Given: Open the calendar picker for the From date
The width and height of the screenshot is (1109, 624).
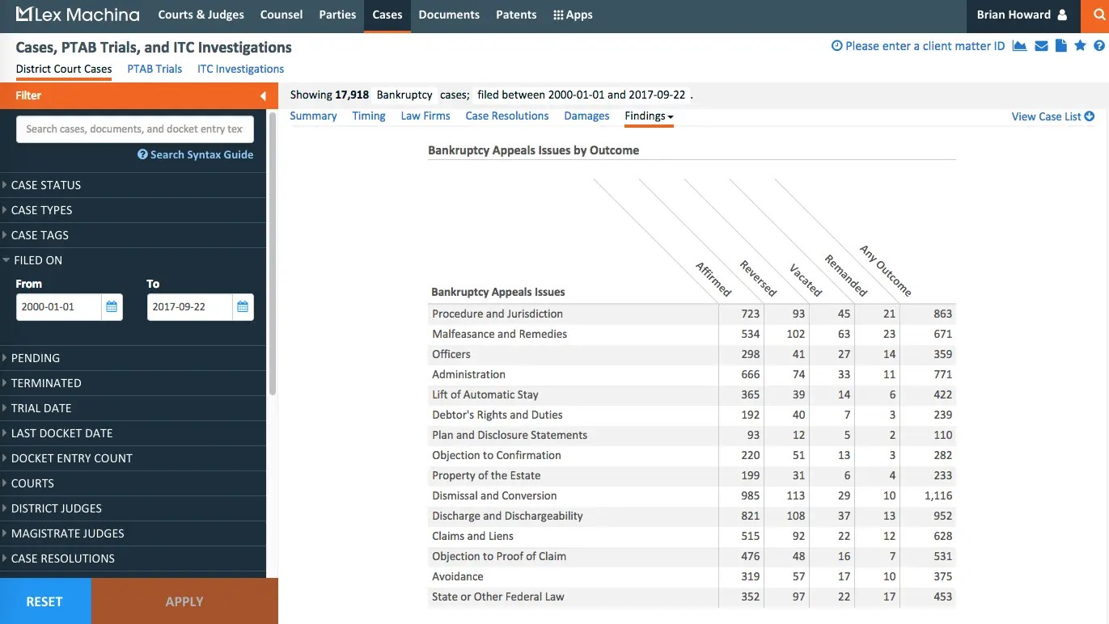Looking at the screenshot, I should (x=112, y=307).
